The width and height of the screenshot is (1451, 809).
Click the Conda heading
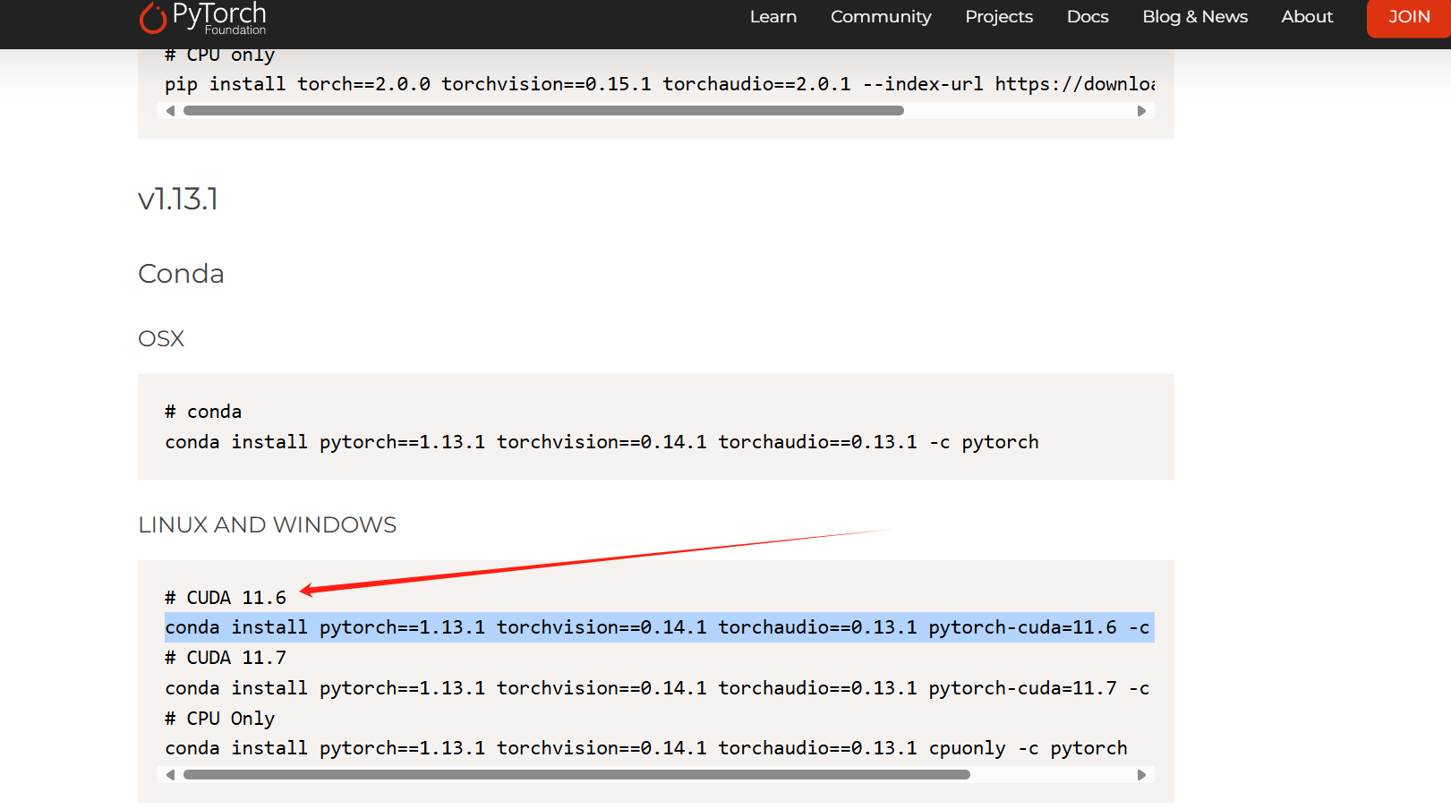[181, 274]
